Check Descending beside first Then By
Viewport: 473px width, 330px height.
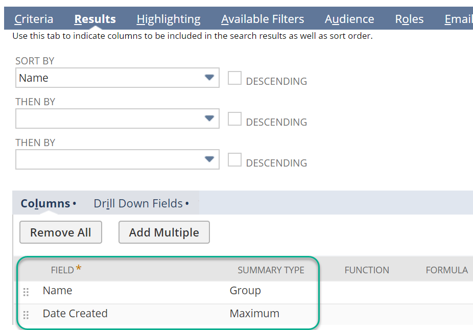click(x=234, y=119)
